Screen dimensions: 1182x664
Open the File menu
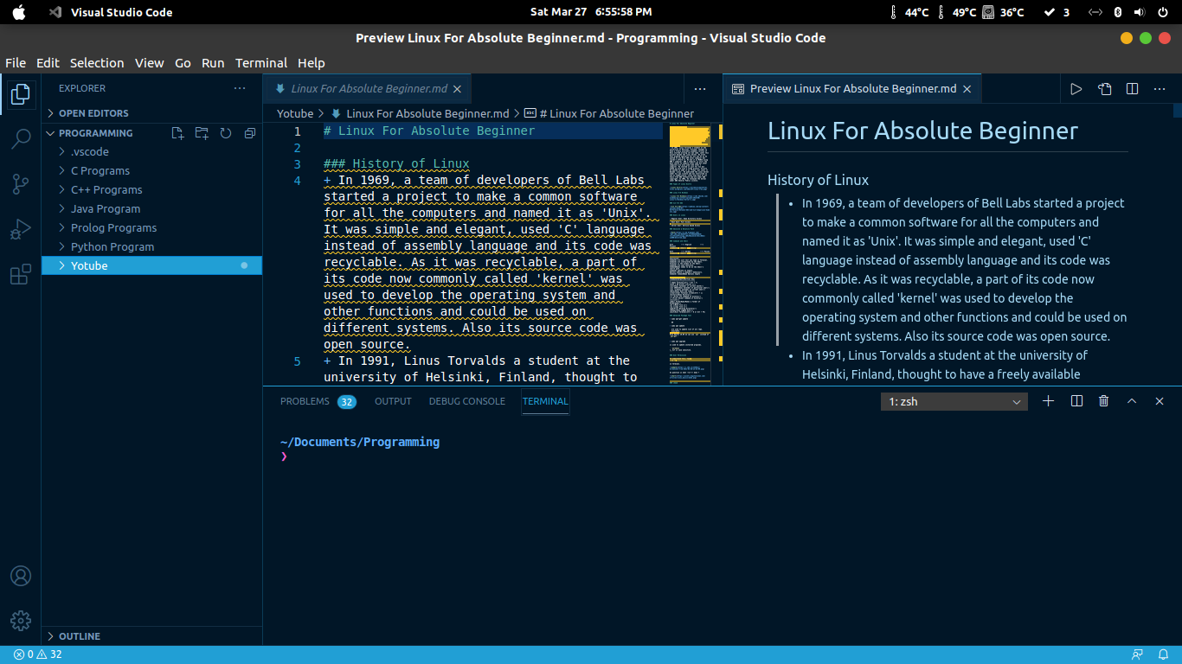[16, 63]
